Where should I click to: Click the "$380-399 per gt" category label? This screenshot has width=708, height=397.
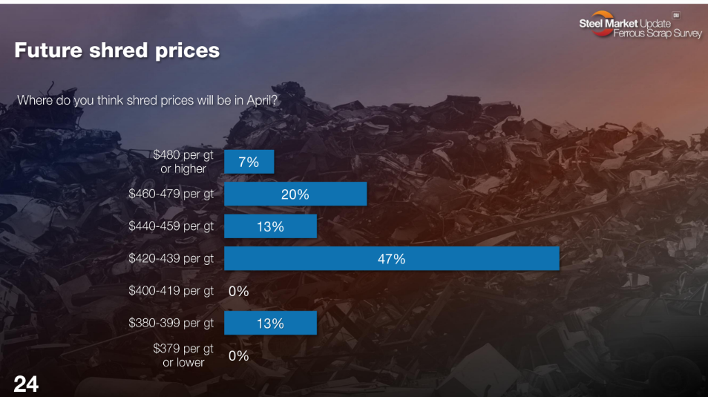click(x=171, y=323)
